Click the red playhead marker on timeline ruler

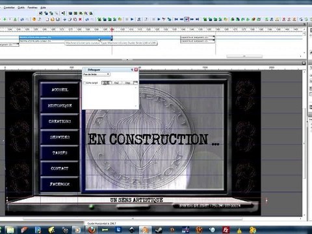coord(112,29)
